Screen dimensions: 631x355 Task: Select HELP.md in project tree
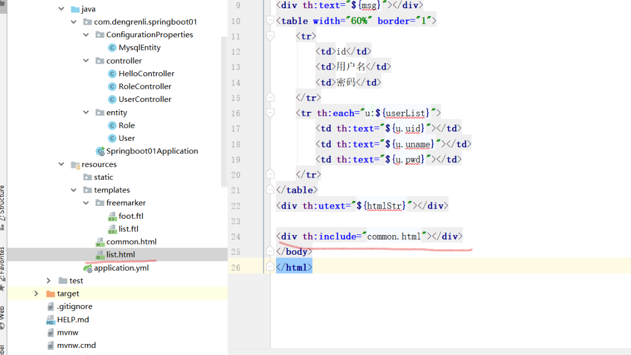(x=73, y=319)
